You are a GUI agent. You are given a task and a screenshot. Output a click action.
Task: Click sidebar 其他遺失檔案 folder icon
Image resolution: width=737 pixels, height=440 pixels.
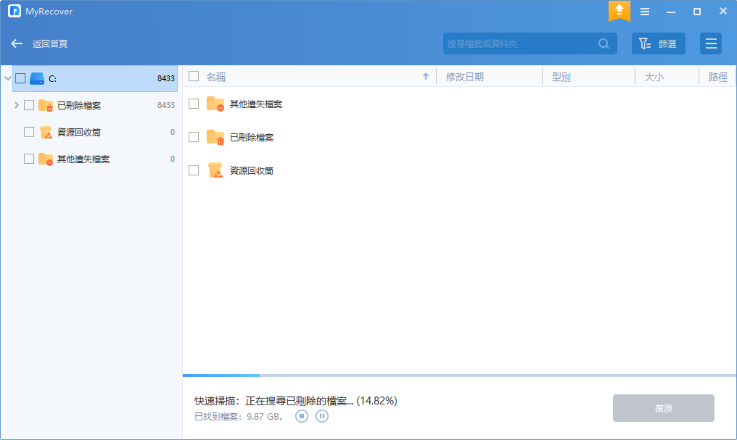click(x=45, y=159)
